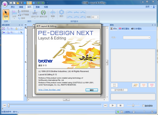Open the 视图 ribbon tab
158x115 pixels.
tap(46, 7)
